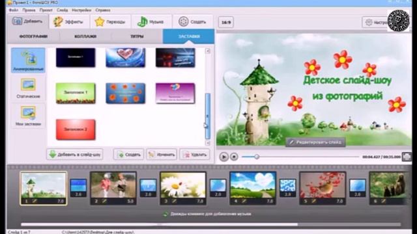Open the Слайд menu
417x234 pixels.
click(63, 10)
